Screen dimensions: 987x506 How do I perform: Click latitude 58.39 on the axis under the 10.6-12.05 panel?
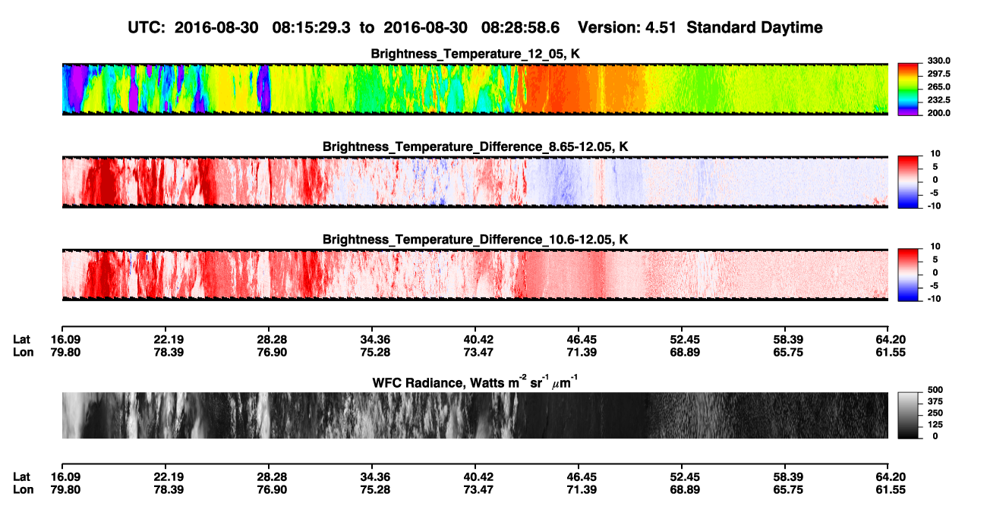[x=788, y=339]
